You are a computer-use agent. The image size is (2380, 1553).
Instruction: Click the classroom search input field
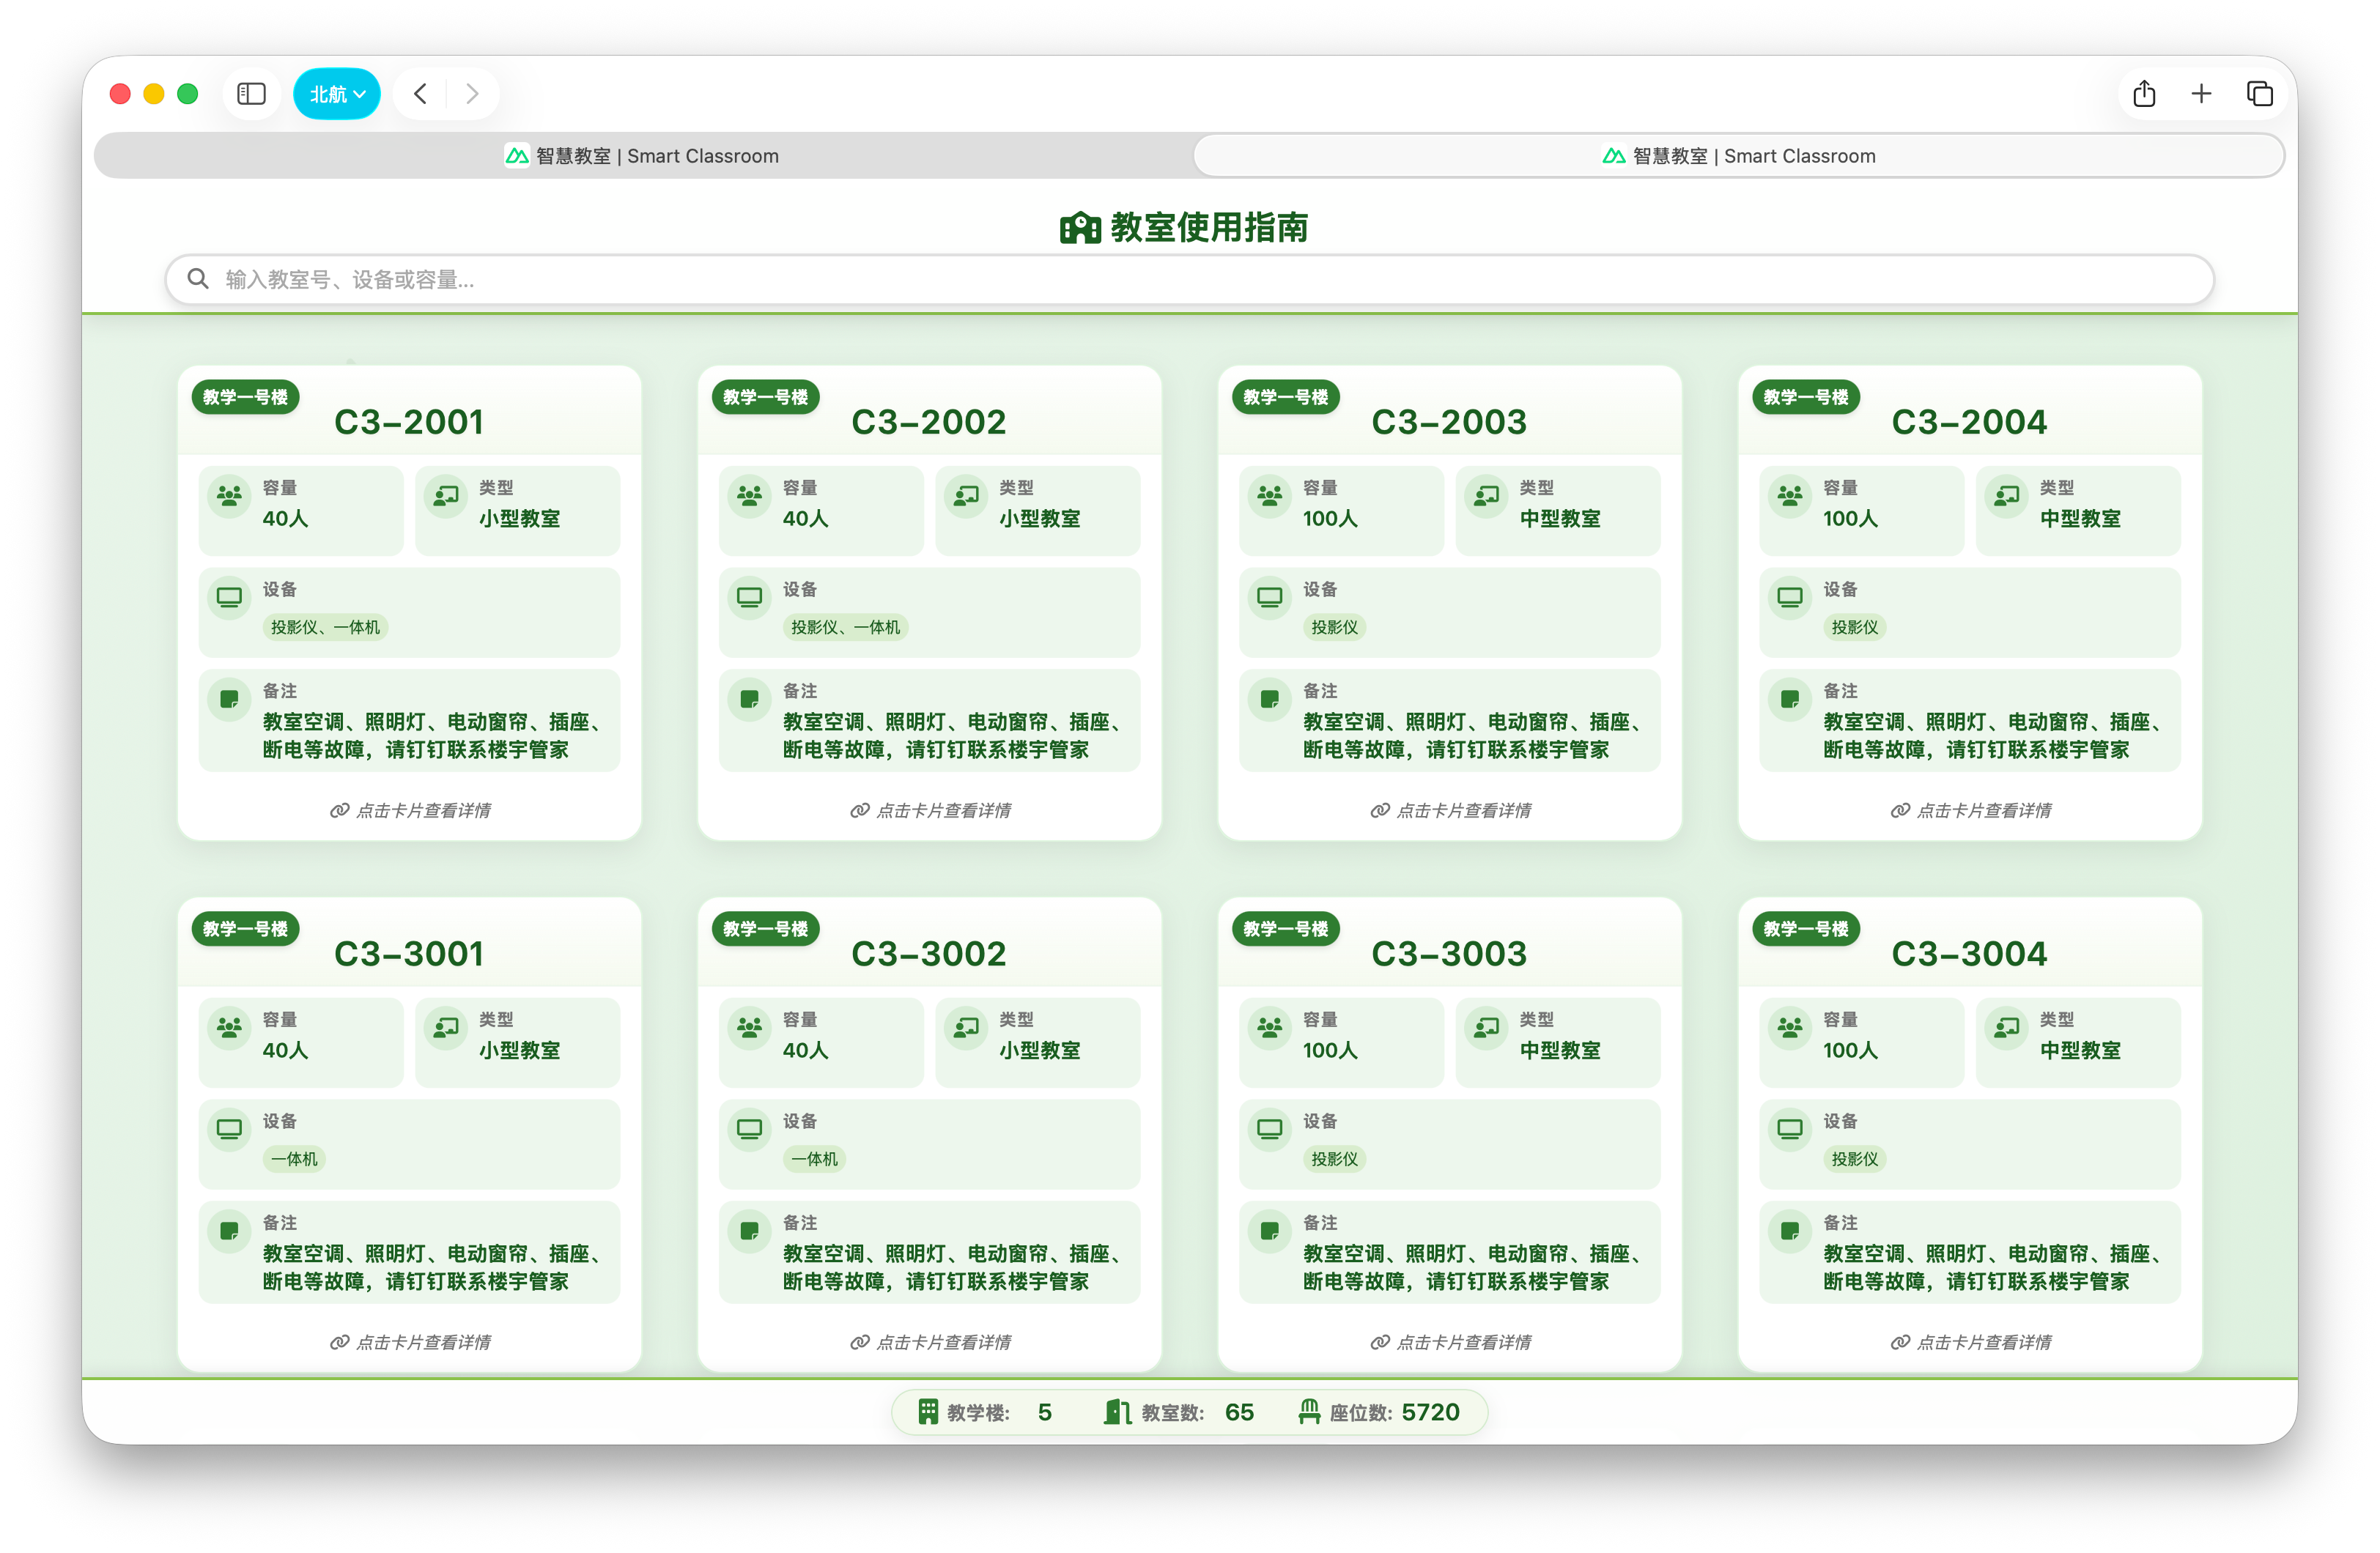pyautogui.click(x=1190, y=280)
